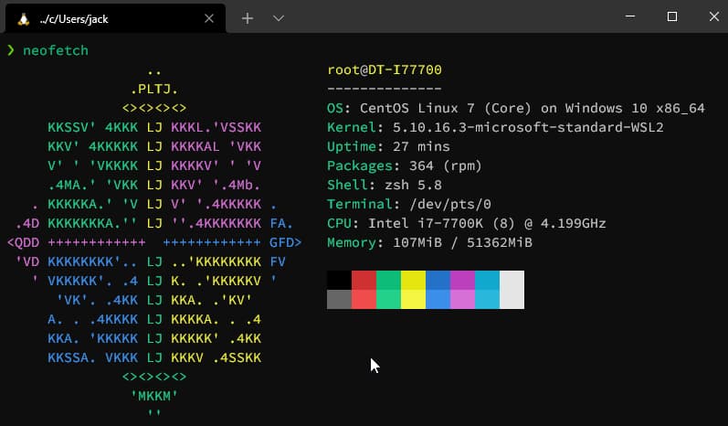Click the root@DT-I77700 hostname text

pos(385,69)
